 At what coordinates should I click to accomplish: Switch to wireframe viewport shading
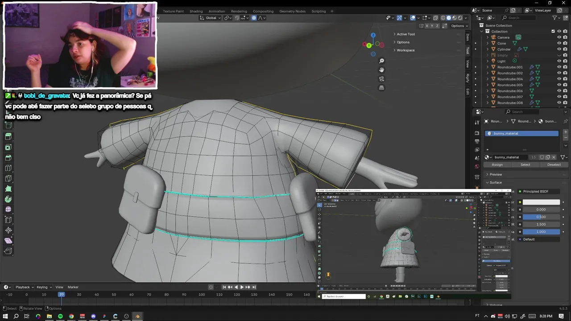click(443, 18)
